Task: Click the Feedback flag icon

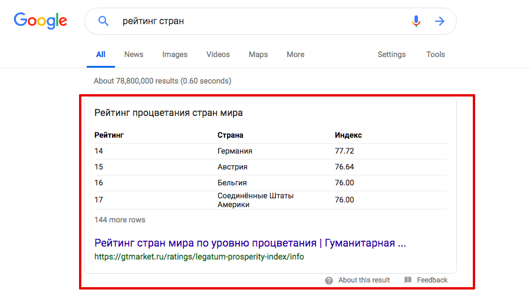Action: [408, 280]
